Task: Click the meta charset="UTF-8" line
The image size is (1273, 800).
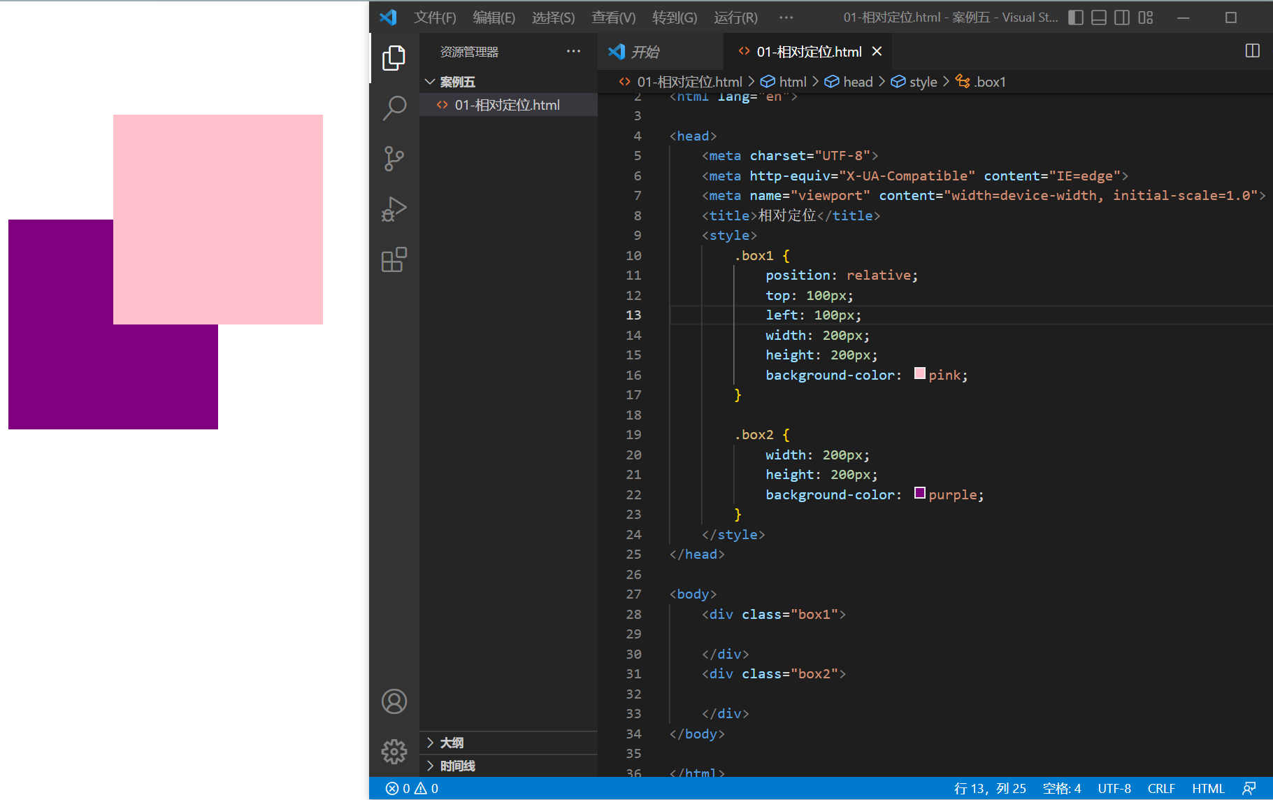Action: (x=790, y=156)
